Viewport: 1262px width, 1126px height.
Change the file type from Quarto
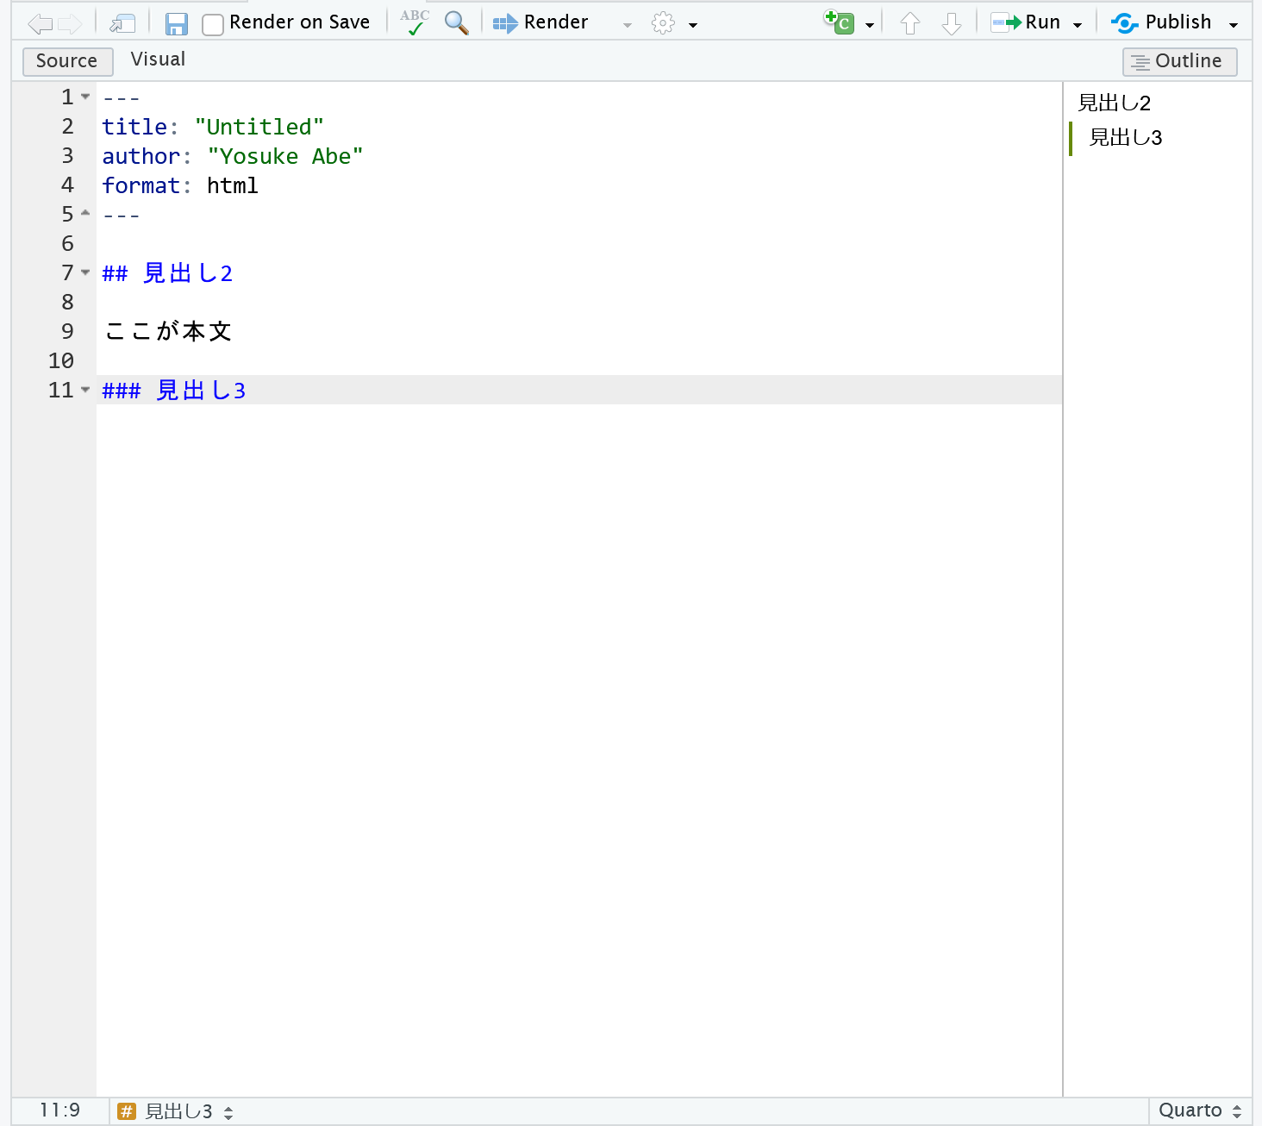(1201, 1110)
